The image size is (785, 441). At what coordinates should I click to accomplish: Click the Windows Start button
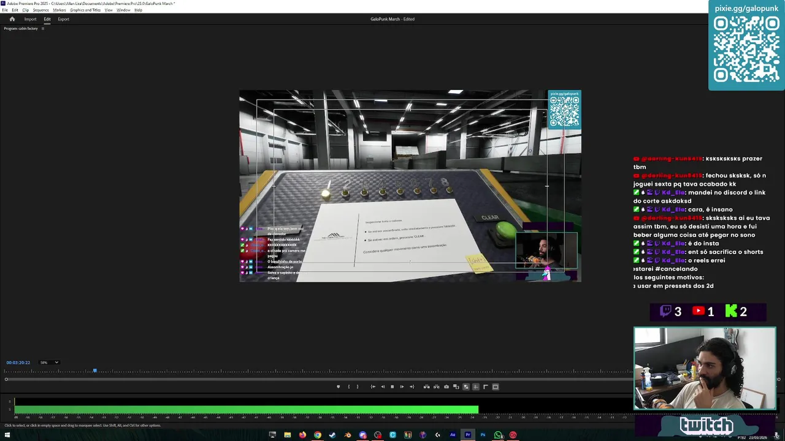(x=8, y=435)
